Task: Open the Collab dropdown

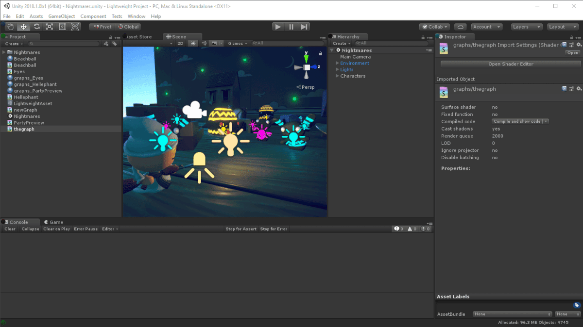Action: [435, 27]
